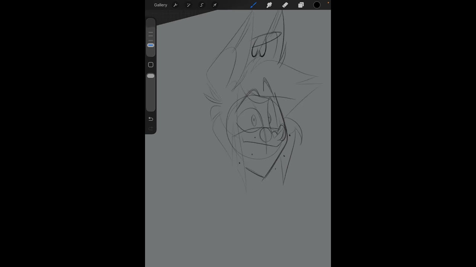This screenshot has height=267, width=476.
Task: Click the brush size slider handle
Action: 151,45
